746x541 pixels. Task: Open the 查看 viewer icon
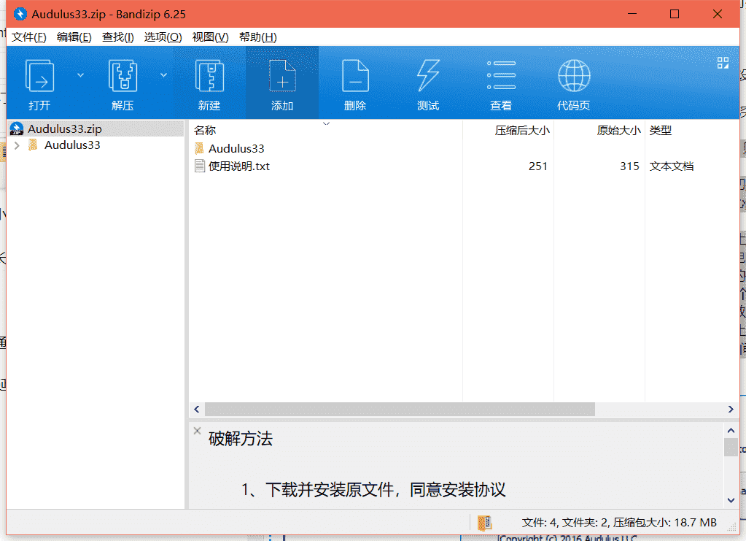tap(501, 84)
